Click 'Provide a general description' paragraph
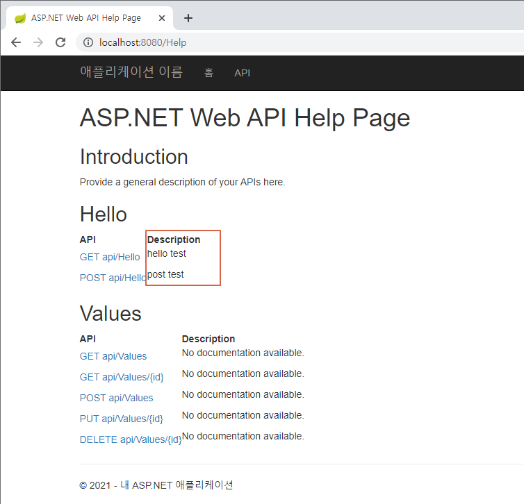The width and height of the screenshot is (524, 504). point(182,182)
